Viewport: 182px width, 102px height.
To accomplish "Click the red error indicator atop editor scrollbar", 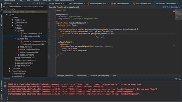I will [174, 10].
